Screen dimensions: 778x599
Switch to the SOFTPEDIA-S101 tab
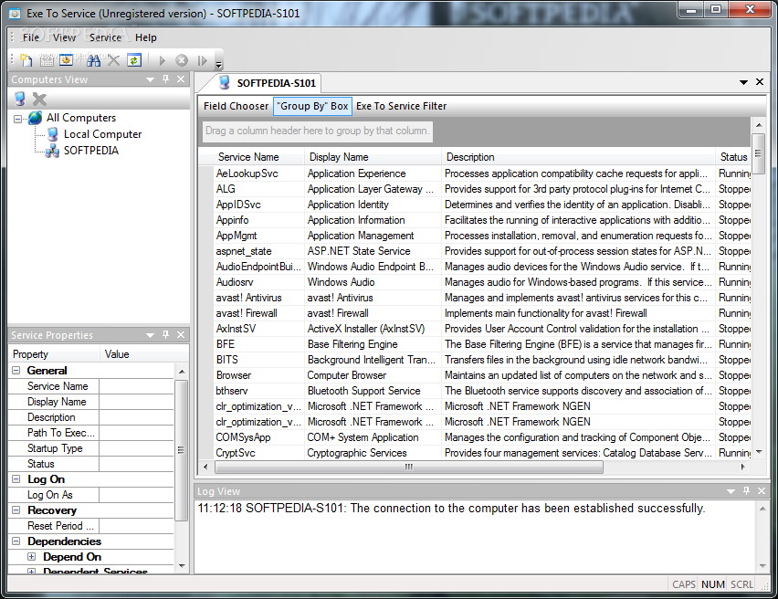coord(268,83)
